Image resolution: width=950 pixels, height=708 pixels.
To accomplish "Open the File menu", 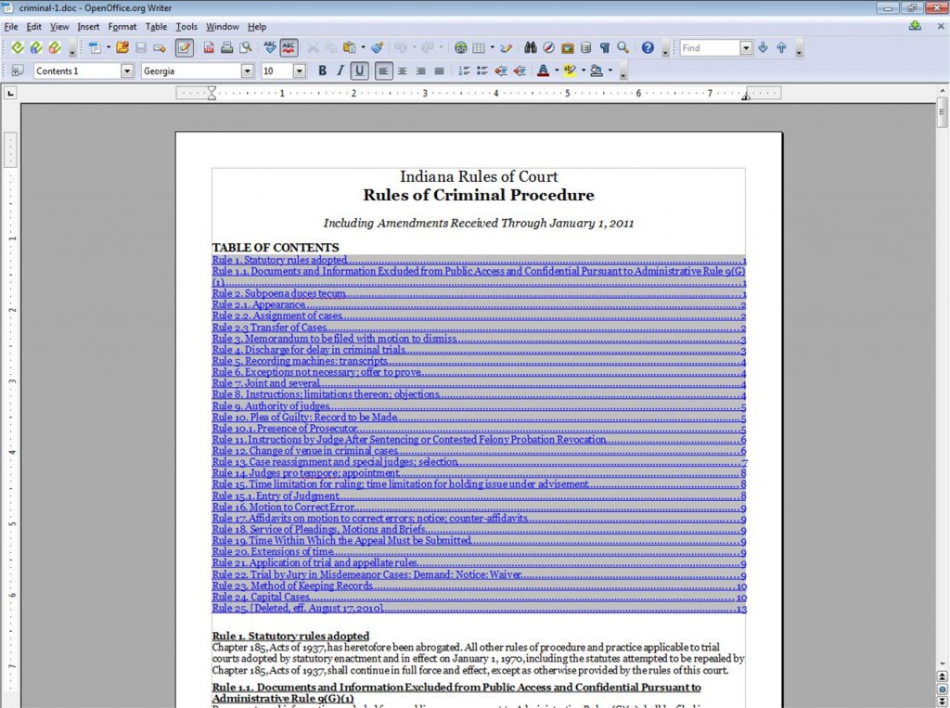I will (11, 27).
